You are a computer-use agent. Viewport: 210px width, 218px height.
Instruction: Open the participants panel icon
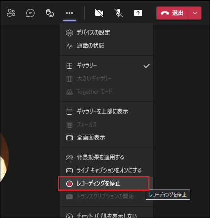click(x=11, y=13)
